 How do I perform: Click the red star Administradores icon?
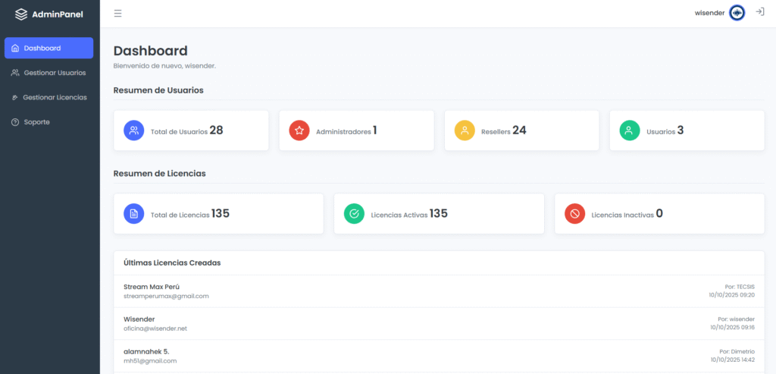(299, 130)
